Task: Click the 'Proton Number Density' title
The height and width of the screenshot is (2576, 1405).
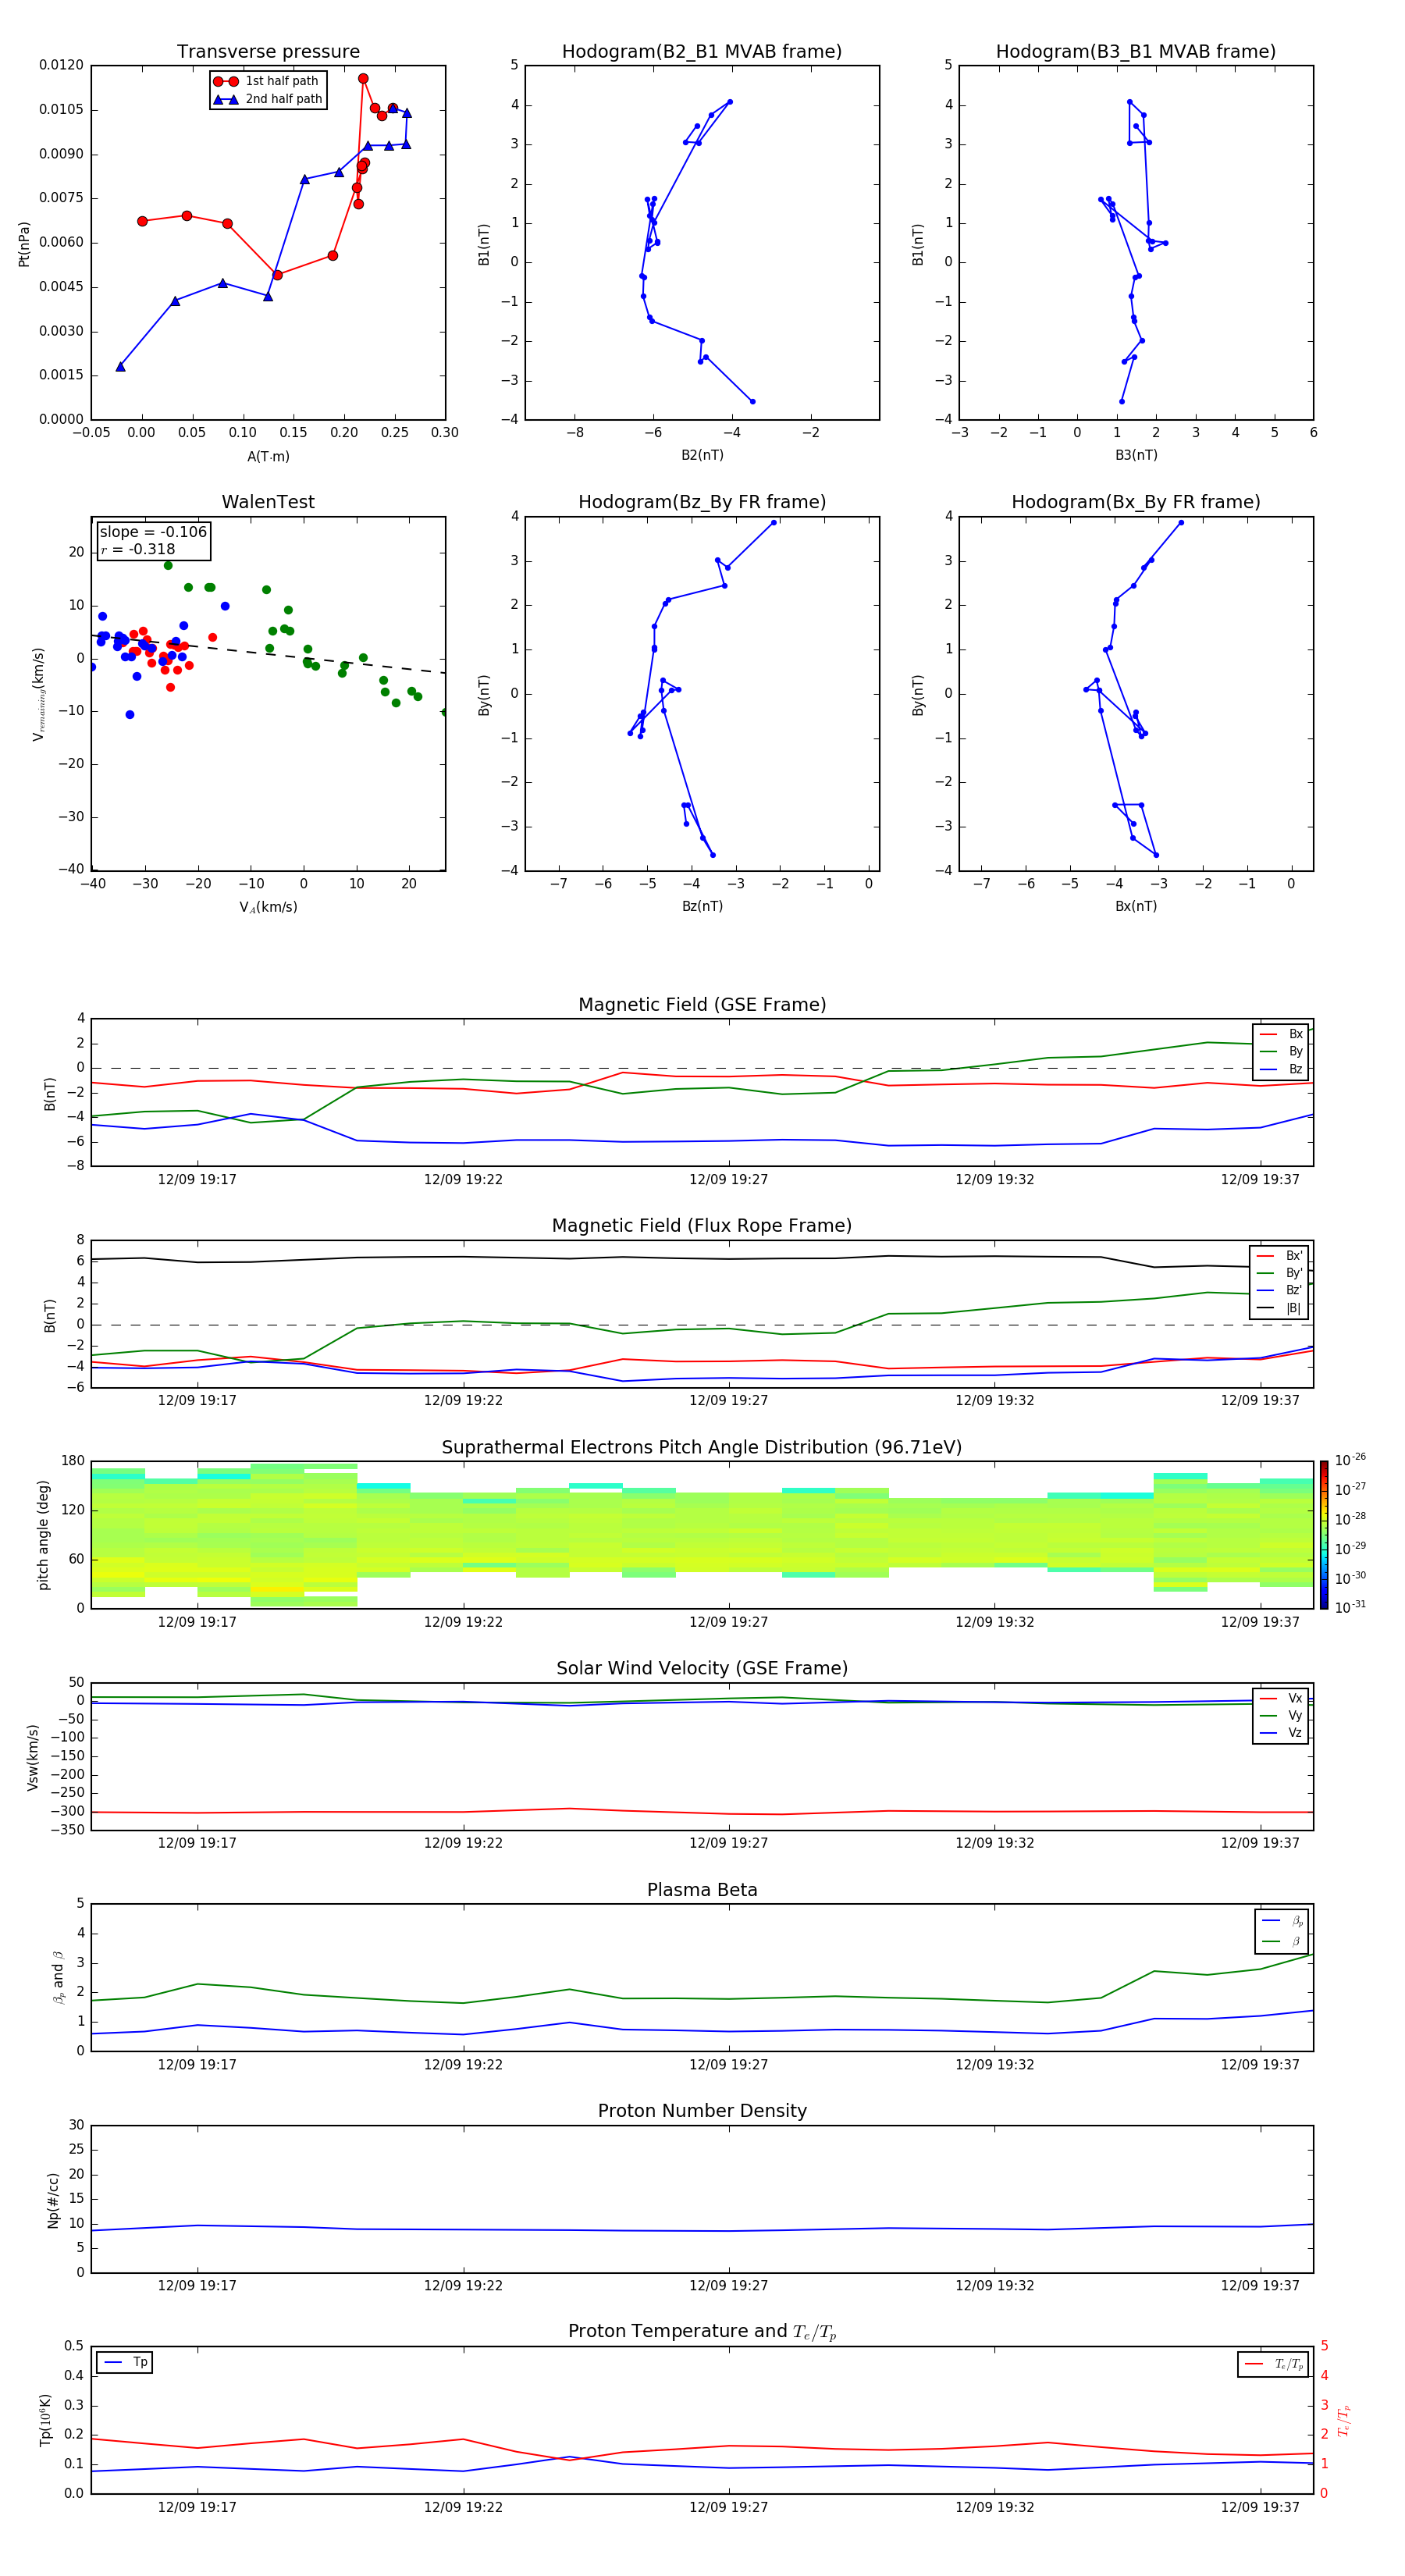Action: pyautogui.click(x=702, y=2111)
